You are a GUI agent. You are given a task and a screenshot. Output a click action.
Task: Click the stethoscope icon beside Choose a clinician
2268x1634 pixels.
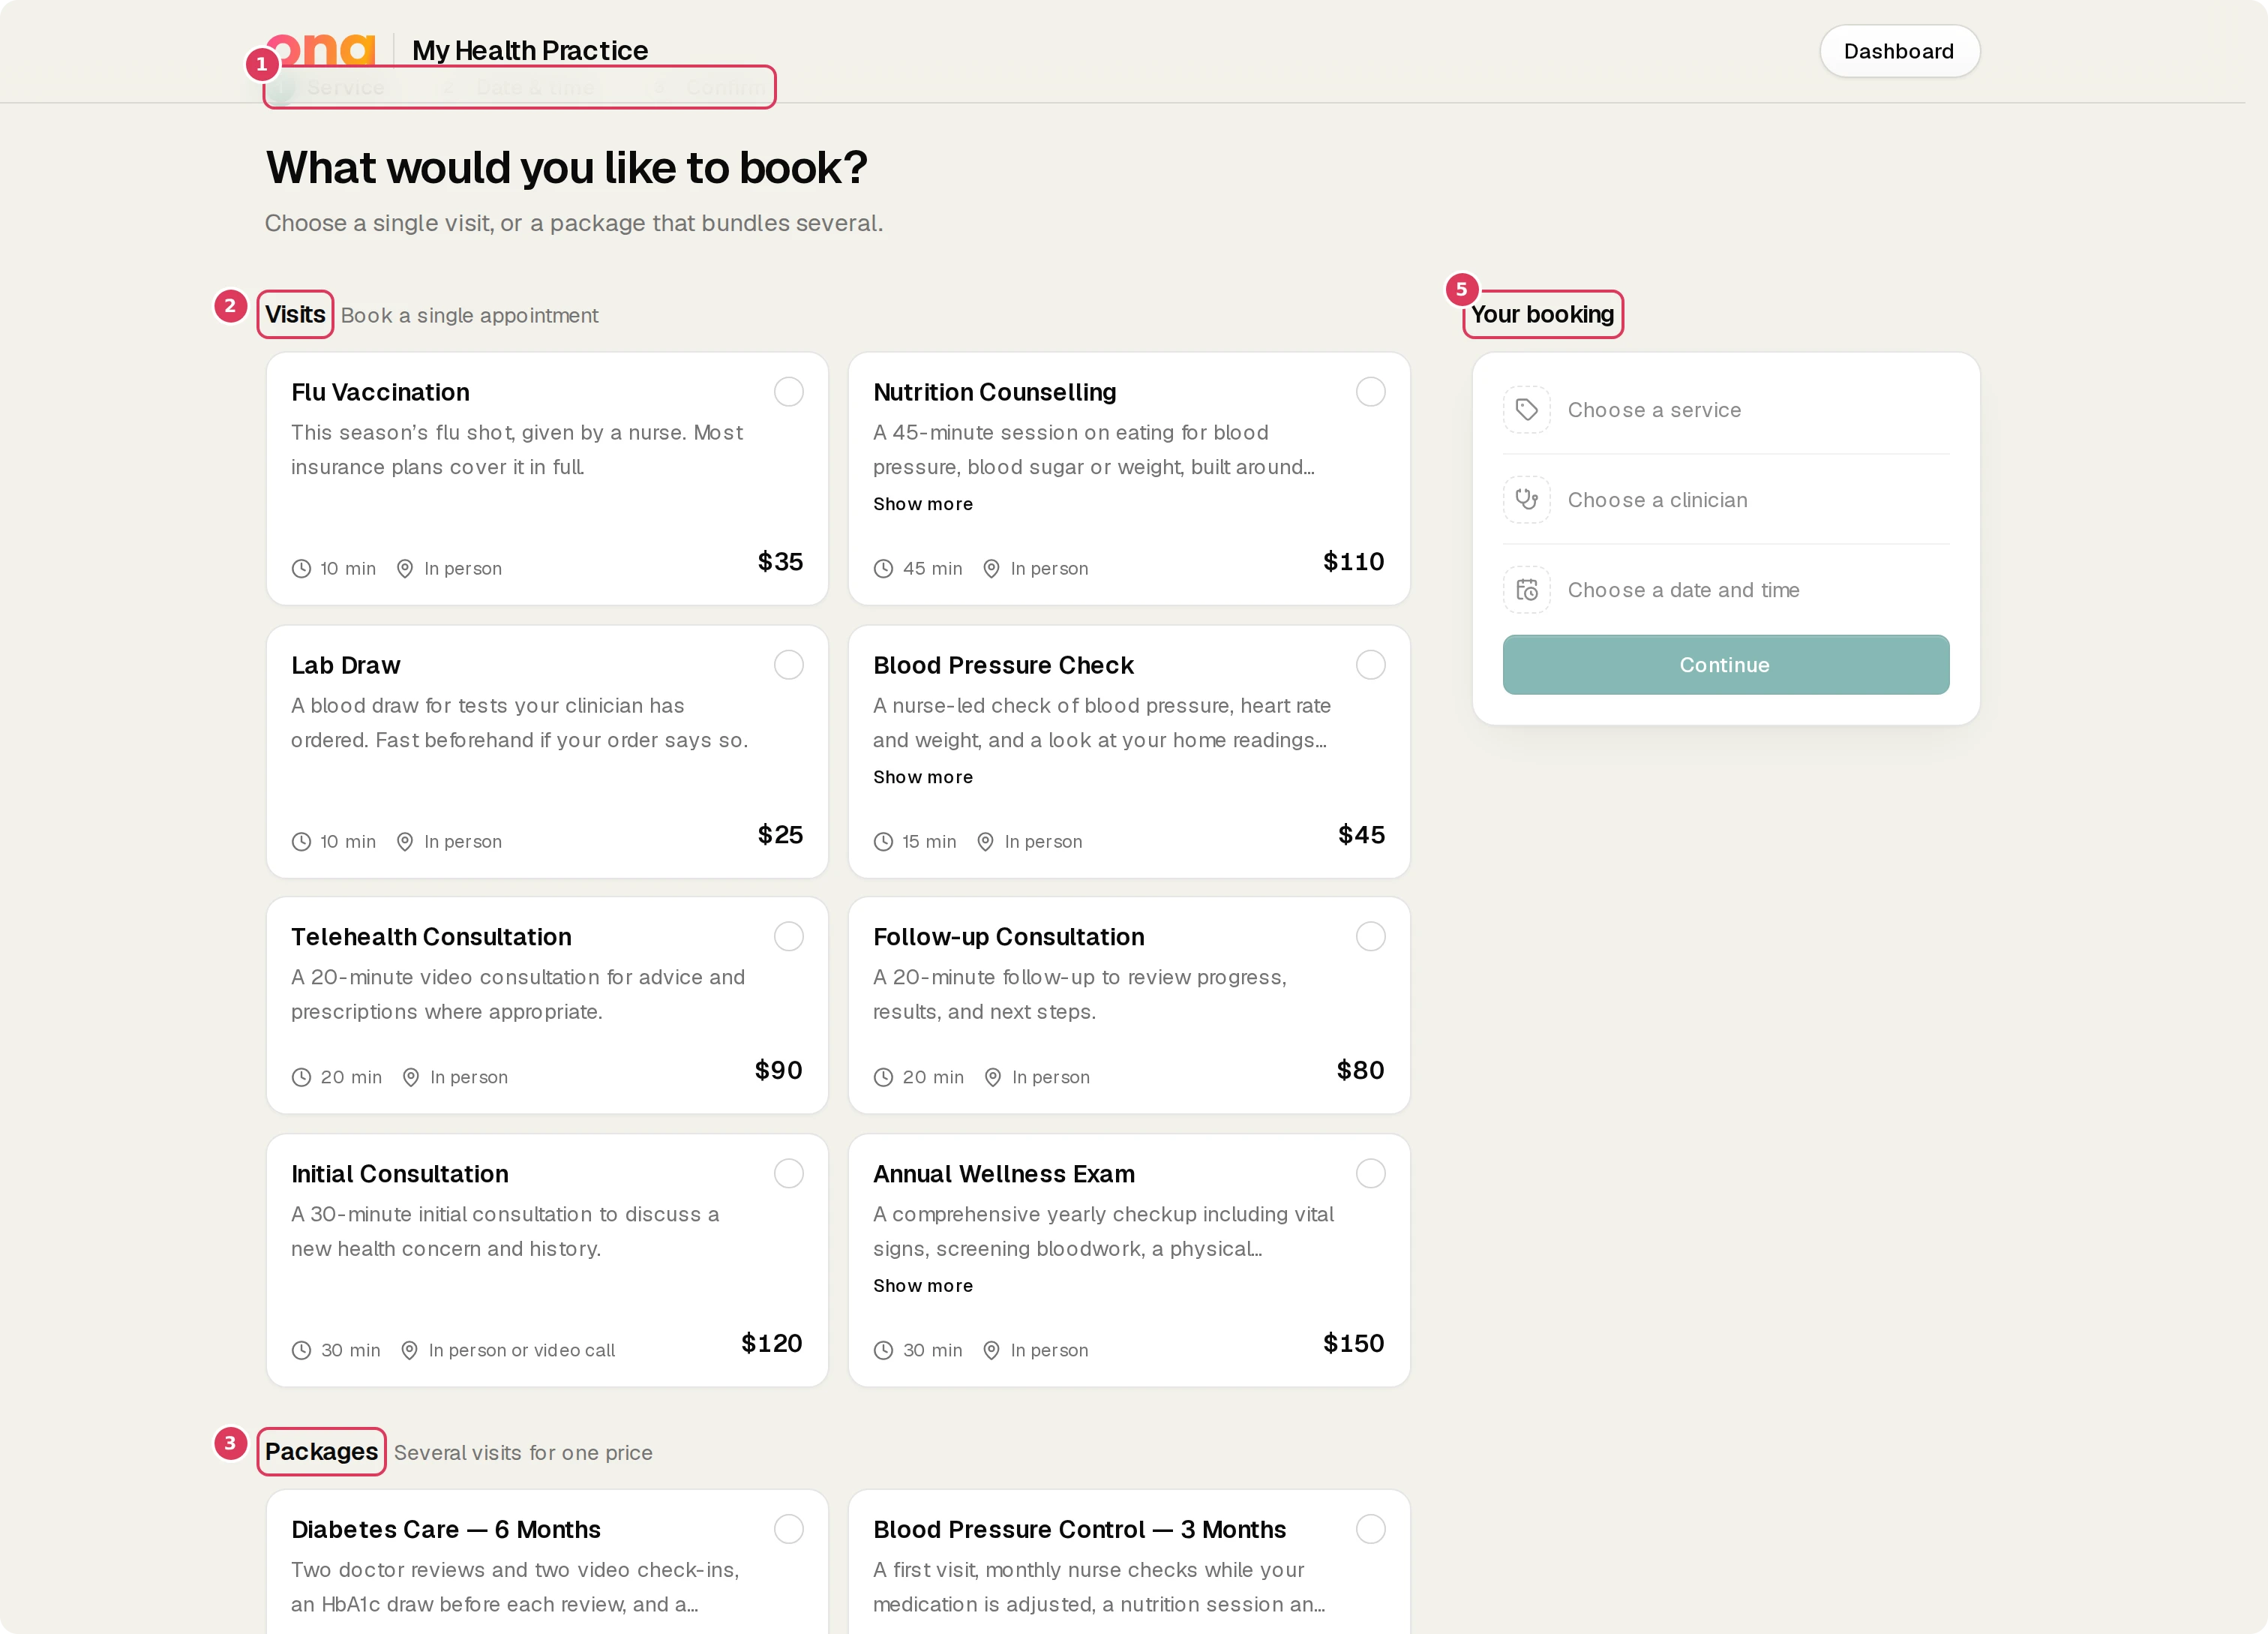1526,500
